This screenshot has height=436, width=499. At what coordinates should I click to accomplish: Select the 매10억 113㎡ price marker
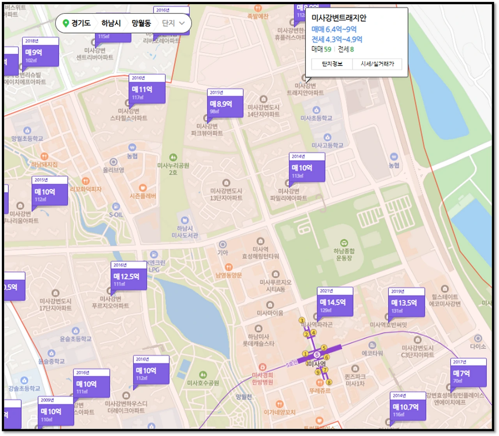coord(307,167)
